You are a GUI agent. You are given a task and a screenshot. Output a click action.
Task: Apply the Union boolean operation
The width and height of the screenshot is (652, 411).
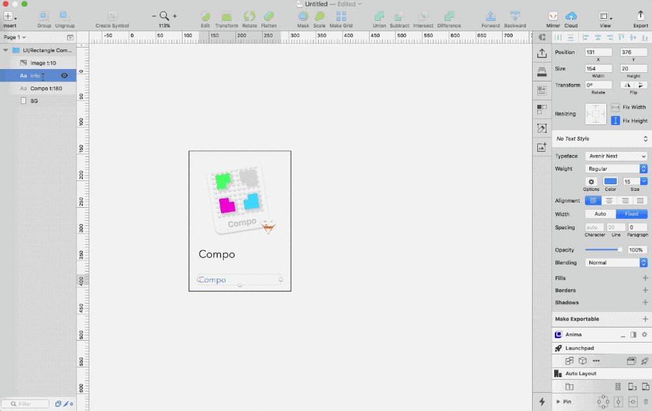pos(379,18)
